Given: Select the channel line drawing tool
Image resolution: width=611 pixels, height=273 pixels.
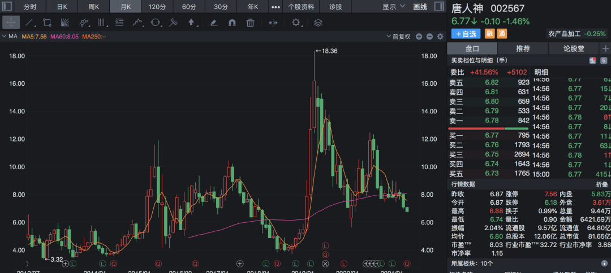Looking at the screenshot, I should point(84,23).
